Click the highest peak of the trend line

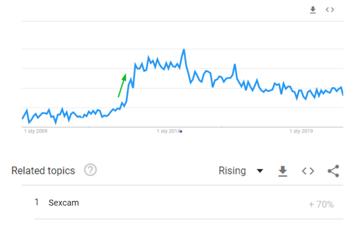point(184,49)
